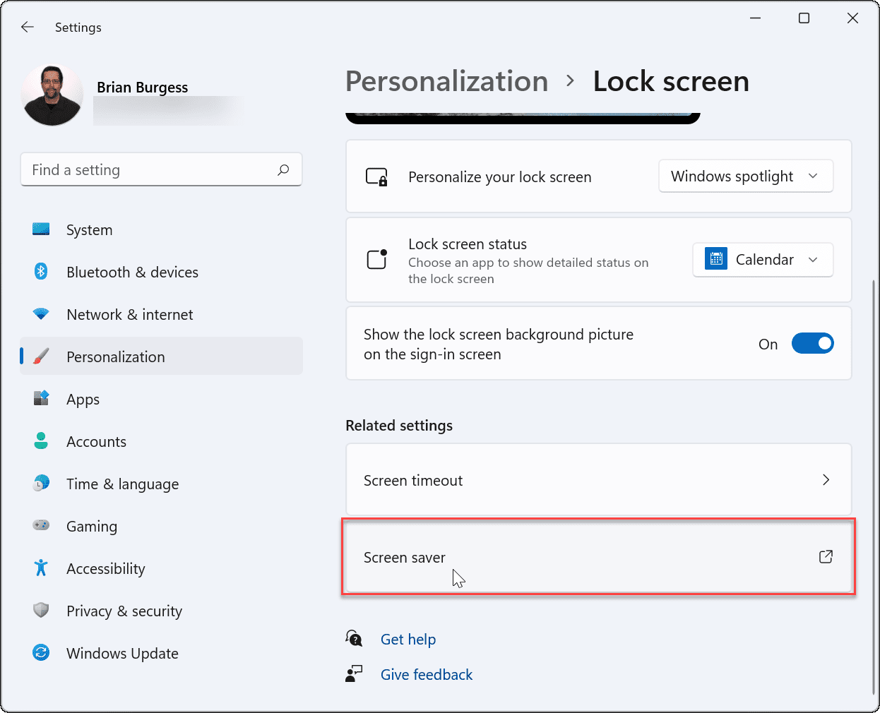This screenshot has width=880, height=713.
Task: Disable showing lock screen background on sign-in
Action: [813, 343]
